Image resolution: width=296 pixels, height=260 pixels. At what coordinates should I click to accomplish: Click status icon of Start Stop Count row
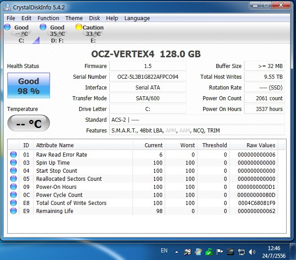coord(13,170)
